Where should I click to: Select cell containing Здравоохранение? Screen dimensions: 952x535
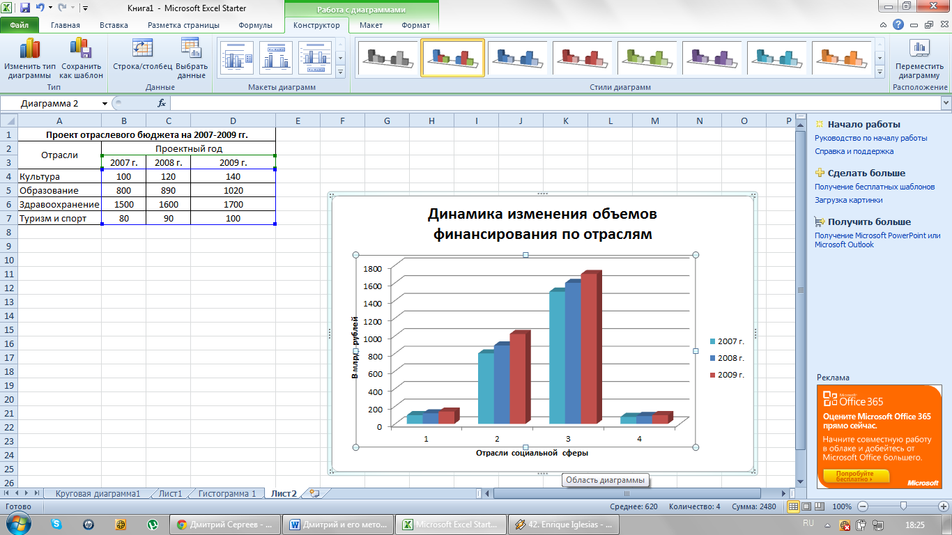pyautogui.click(x=59, y=204)
